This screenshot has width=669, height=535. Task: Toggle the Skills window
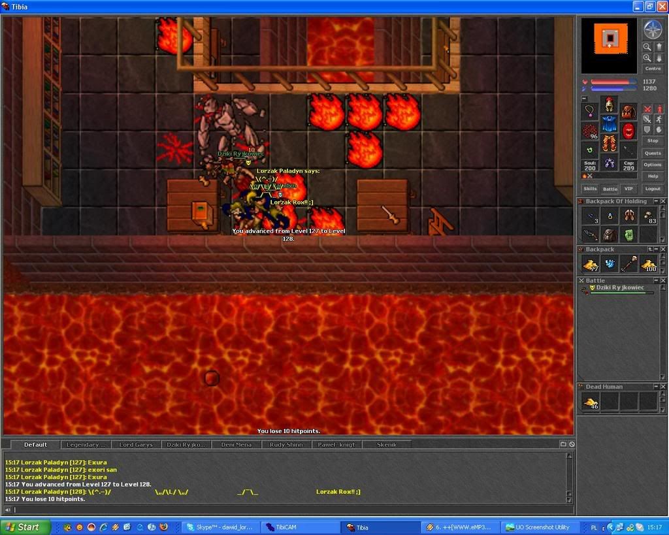[x=590, y=189]
